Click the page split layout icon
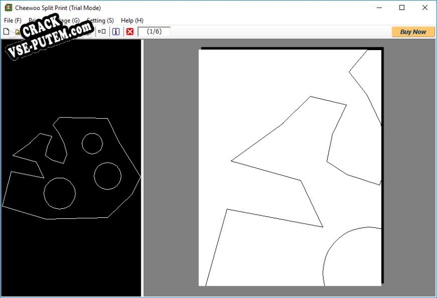Viewport: 437px width, 298px height. click(x=102, y=32)
